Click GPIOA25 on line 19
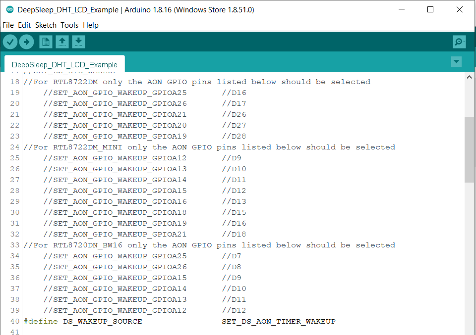The height and width of the screenshot is (335, 476). coord(170,93)
